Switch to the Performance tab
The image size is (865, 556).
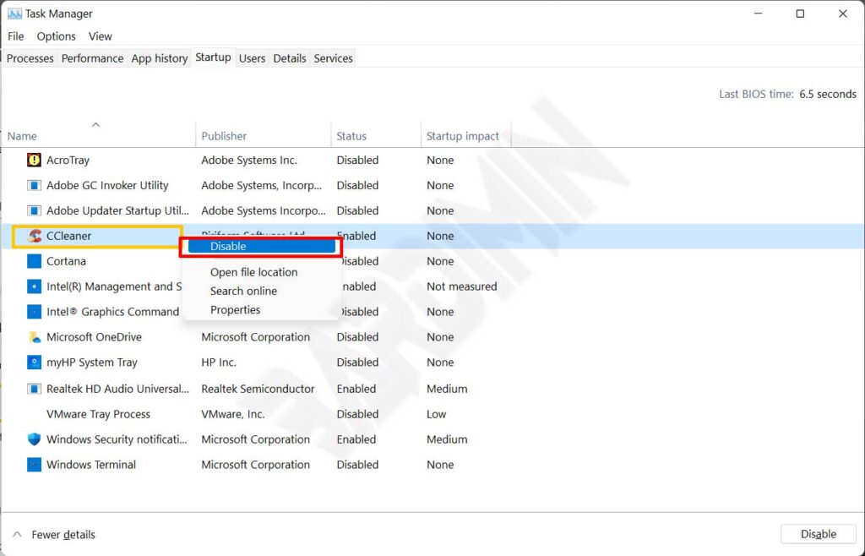[x=92, y=58]
